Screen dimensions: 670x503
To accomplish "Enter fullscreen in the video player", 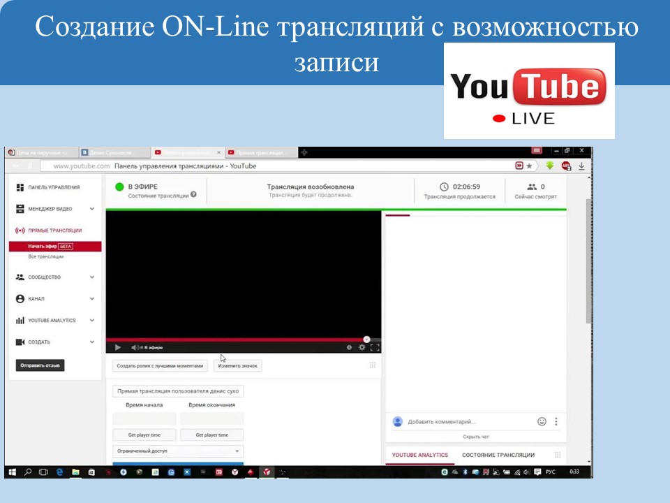I will (x=375, y=347).
